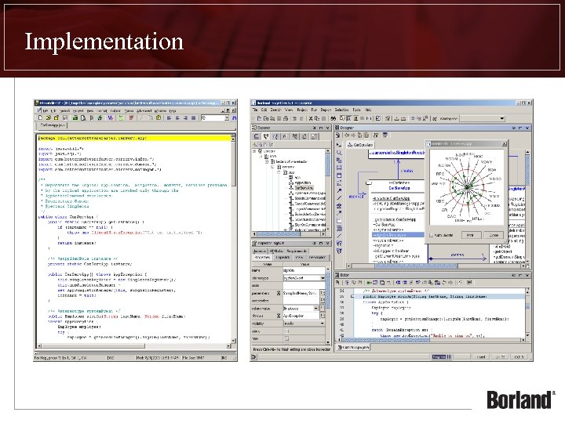The image size is (565, 423).
Task: Click the first view icon in the Explorer toolbar
Action: (x=257, y=136)
